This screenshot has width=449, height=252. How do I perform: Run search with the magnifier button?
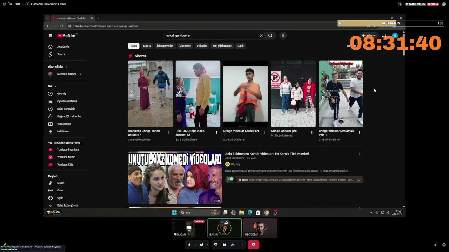coord(270,36)
